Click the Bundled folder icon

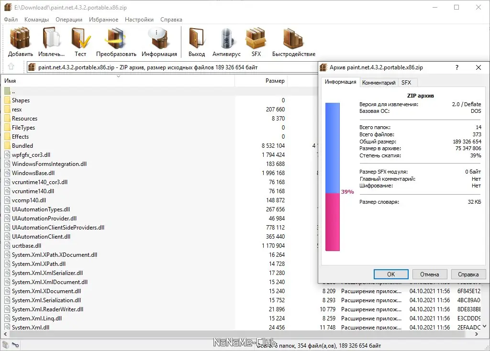(8, 145)
